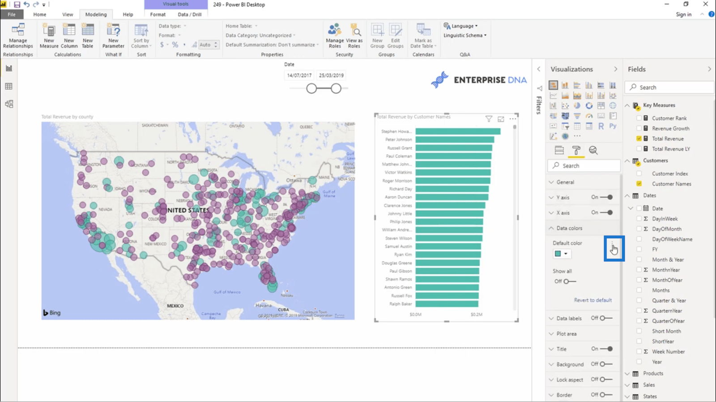Open the Data view in left sidebar
This screenshot has height=402, width=716.
(9, 86)
